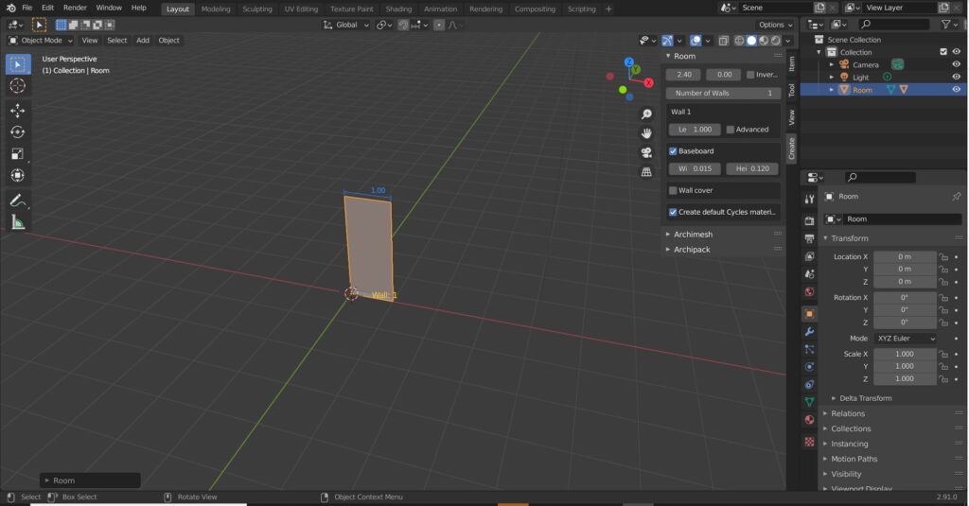This screenshot has height=506, width=969.
Task: Activate the Transform tool
Action: (17, 176)
